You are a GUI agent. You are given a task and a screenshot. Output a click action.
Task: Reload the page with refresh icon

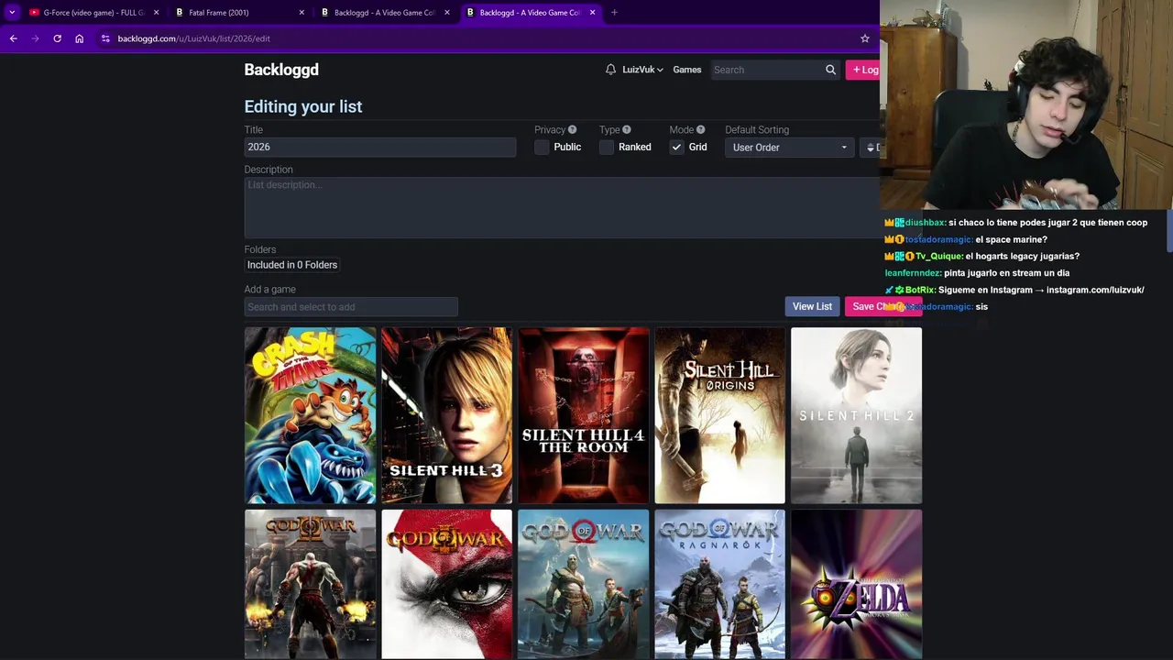tap(57, 38)
